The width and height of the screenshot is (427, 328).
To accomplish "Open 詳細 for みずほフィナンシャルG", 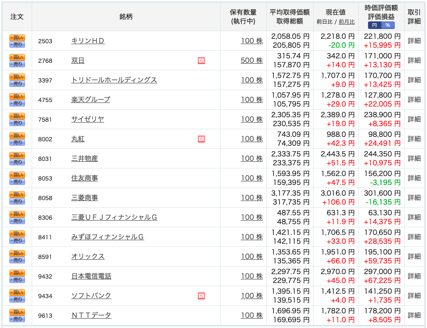I will 414,237.
